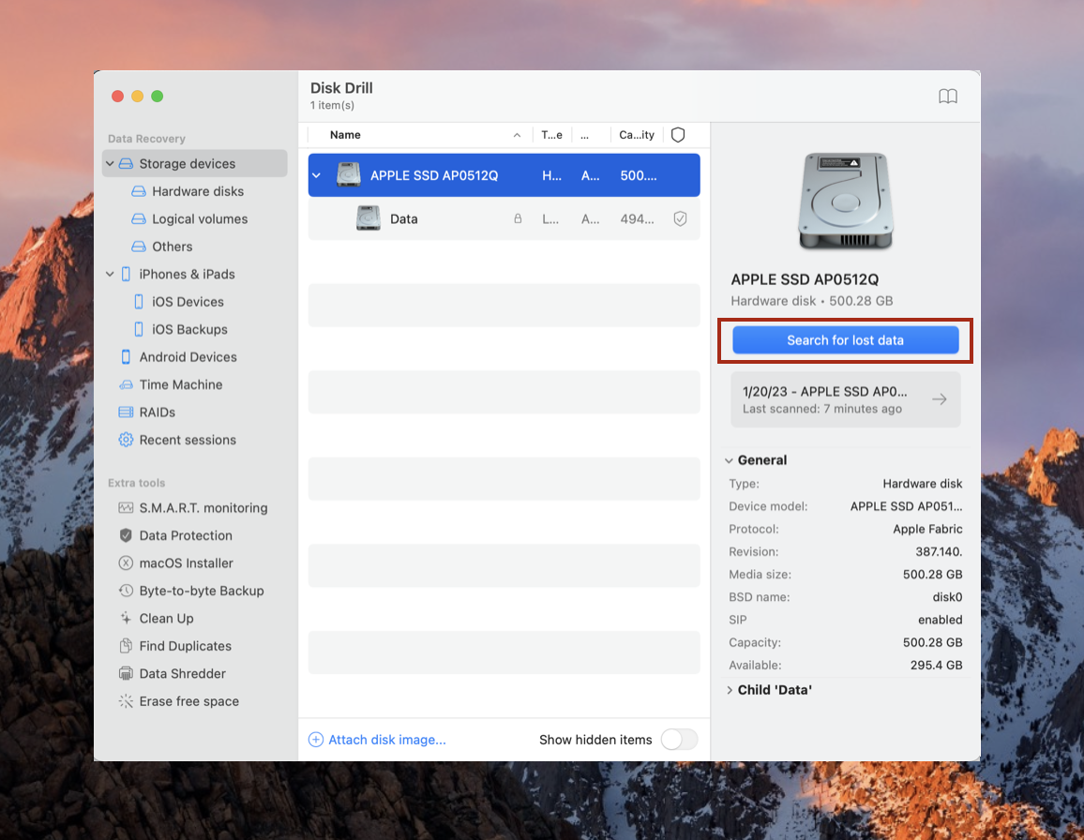The image size is (1084, 840).
Task: Click the Ca...ity capacity column header
Action: tap(637, 135)
